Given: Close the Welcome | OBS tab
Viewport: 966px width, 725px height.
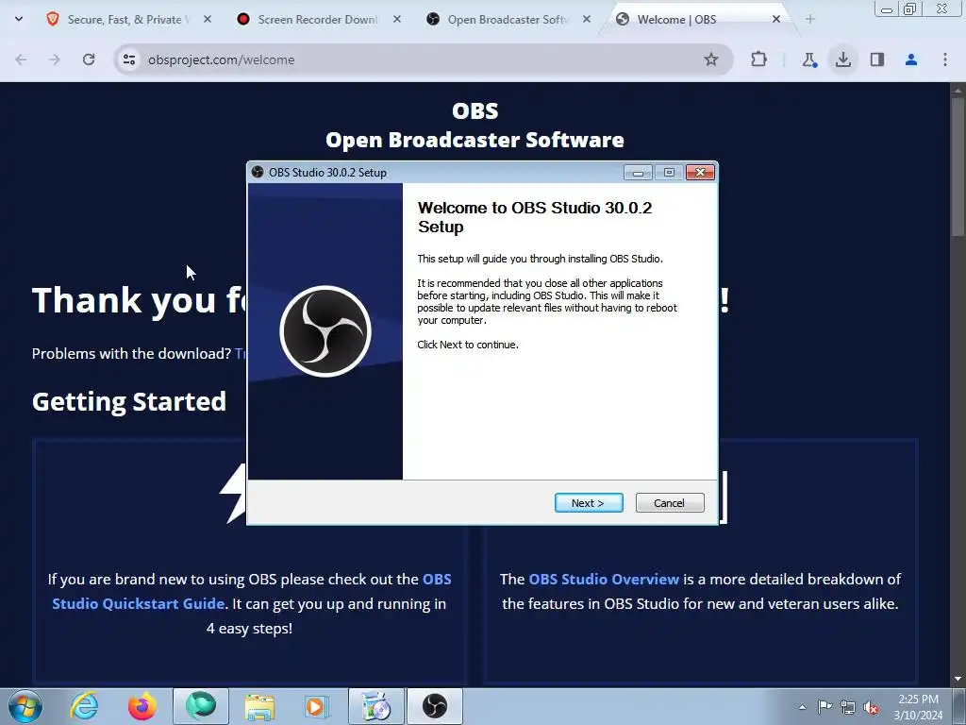Looking at the screenshot, I should point(776,19).
